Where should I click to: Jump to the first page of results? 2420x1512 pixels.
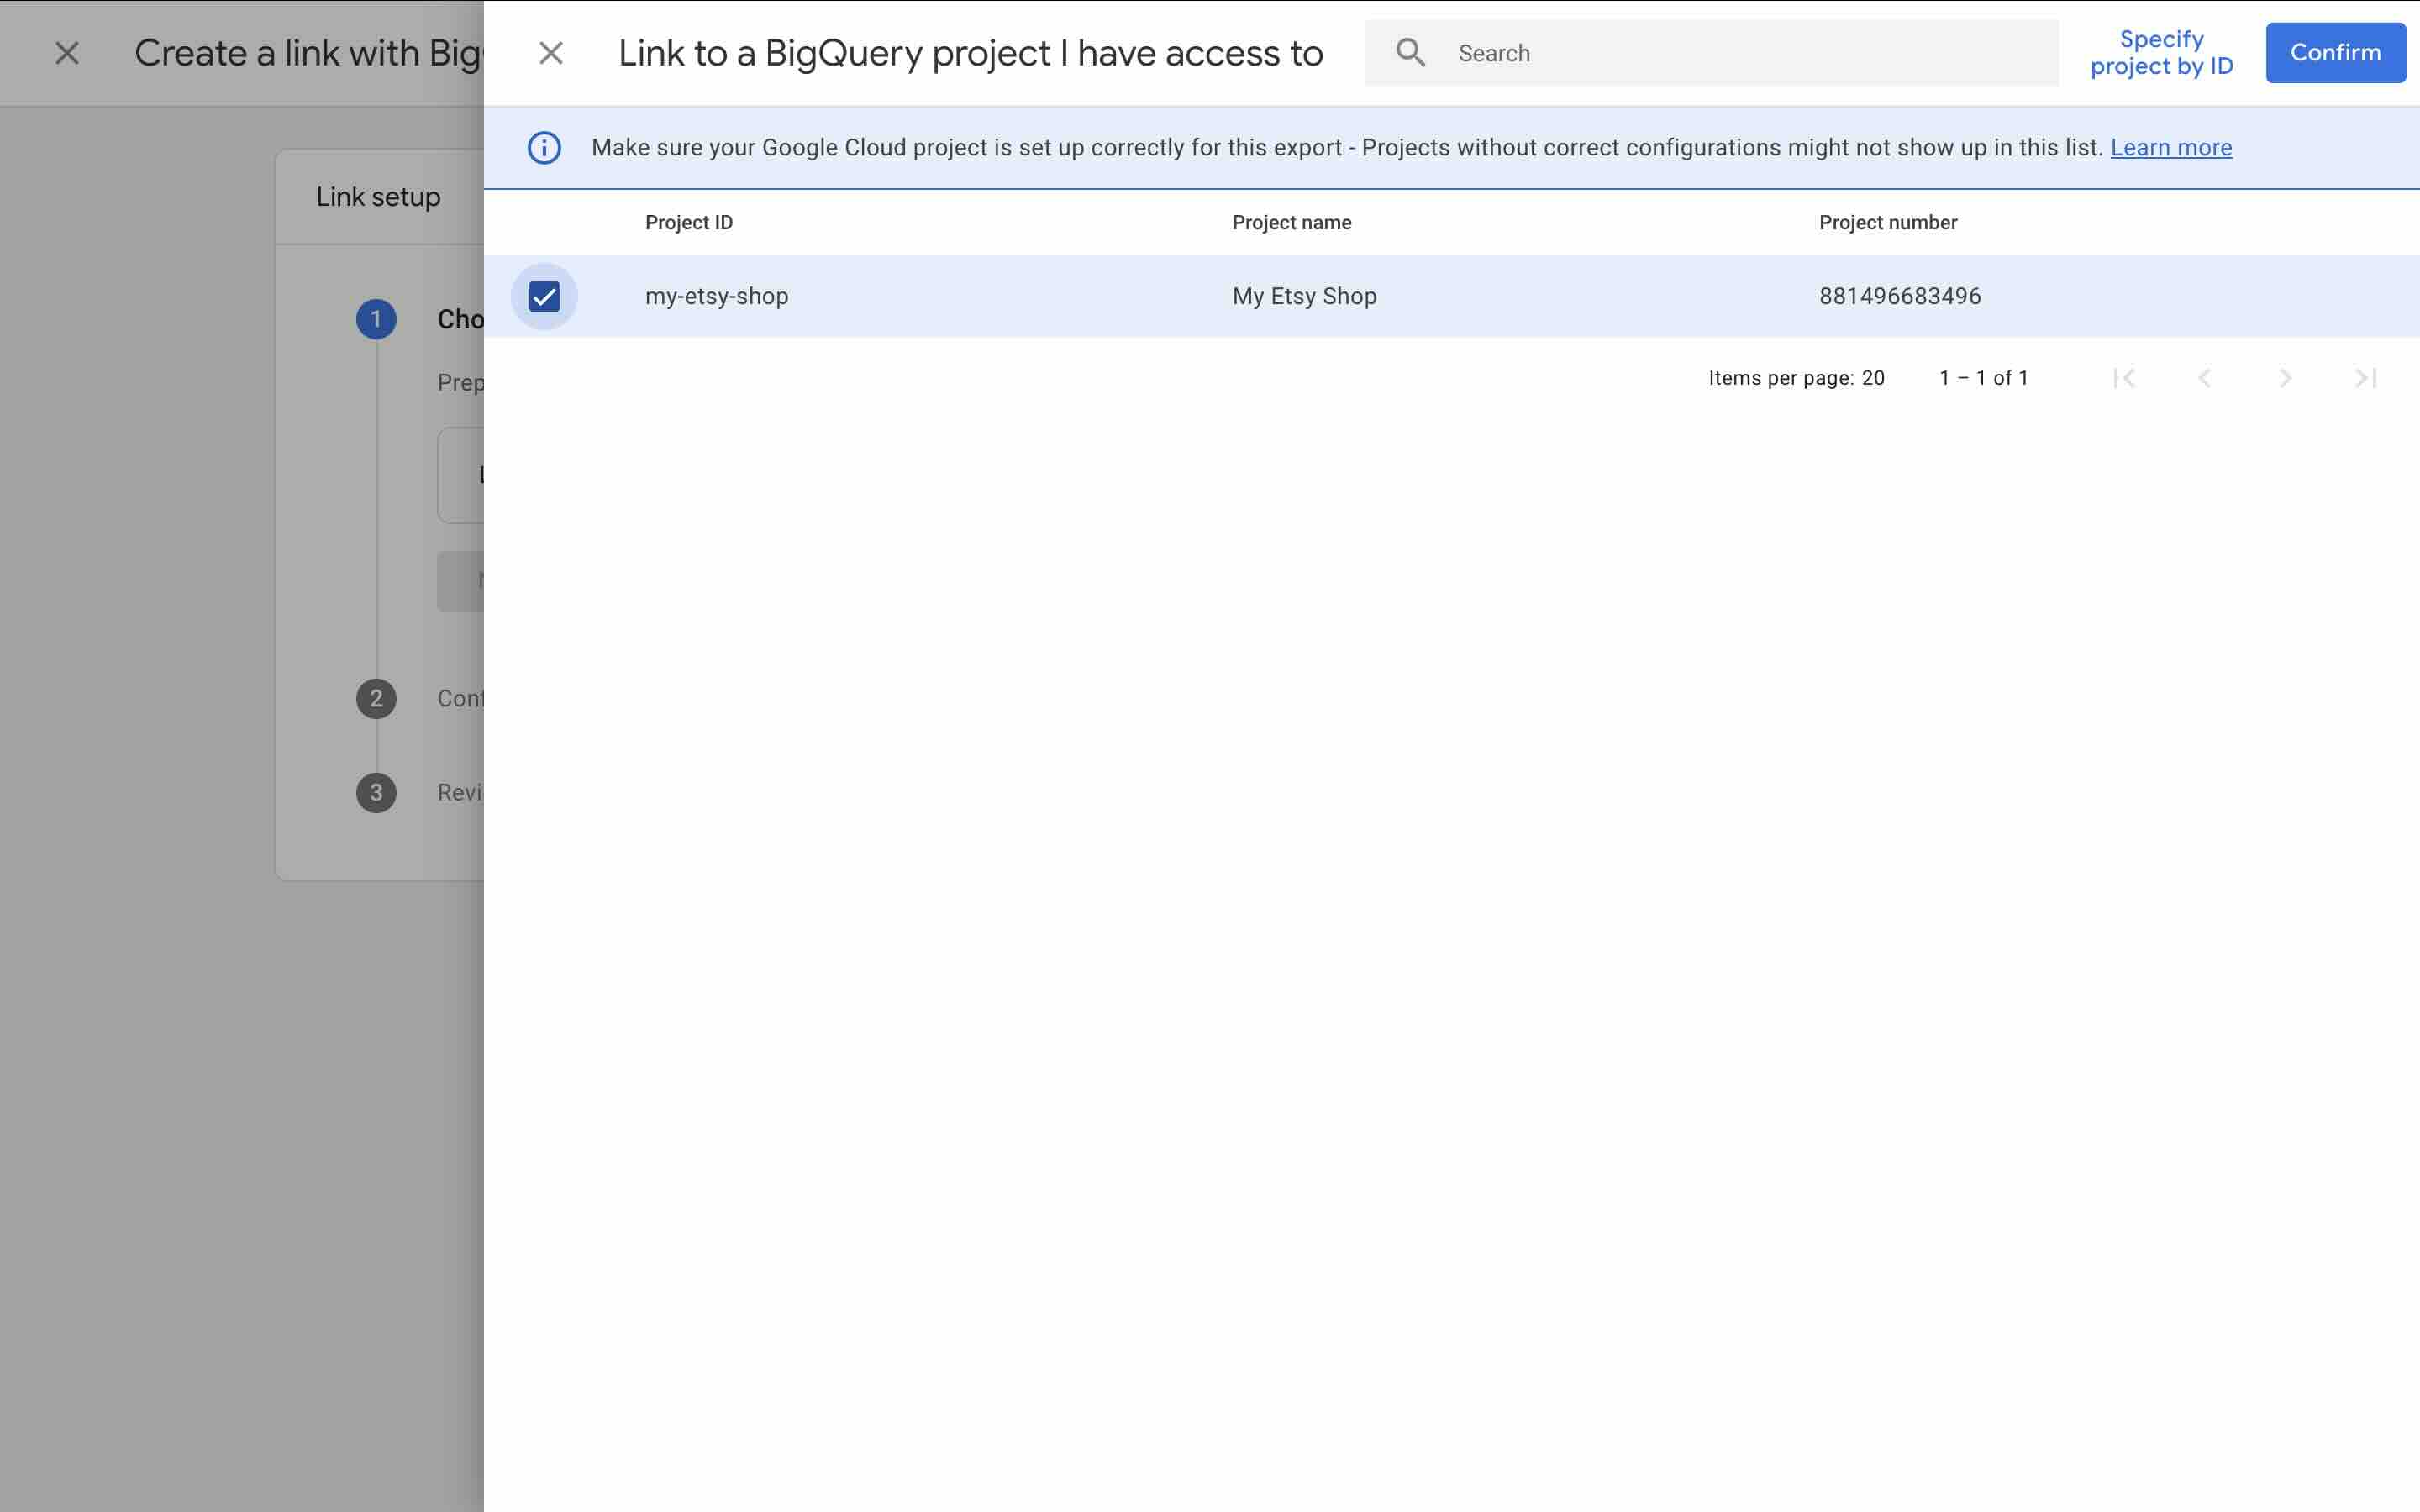click(2125, 378)
